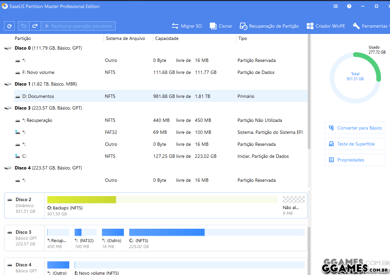Image resolution: width=390 pixels, height=275 pixels.
Task: Click the partition list vertical scrollbar
Action: click(x=309, y=92)
